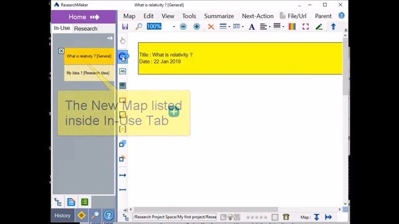The image size is (399, 224).
Task: Click the History button
Action: [62, 216]
